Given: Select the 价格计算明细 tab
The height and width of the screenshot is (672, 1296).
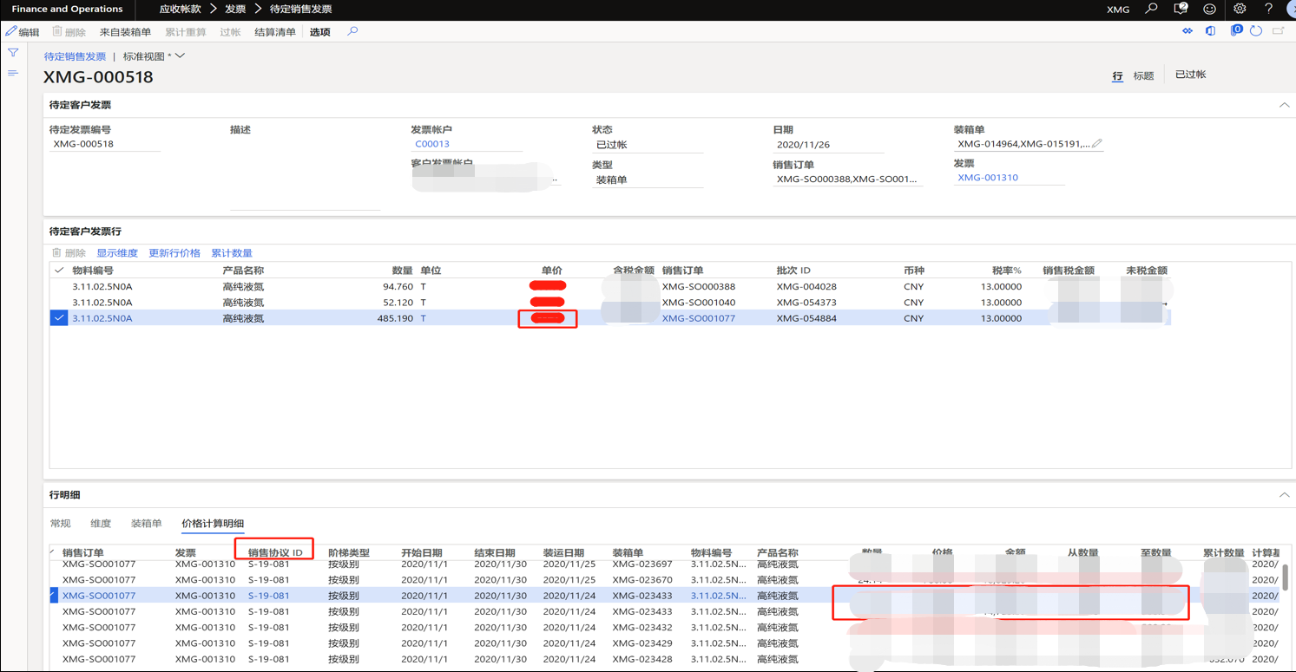Looking at the screenshot, I should (213, 524).
